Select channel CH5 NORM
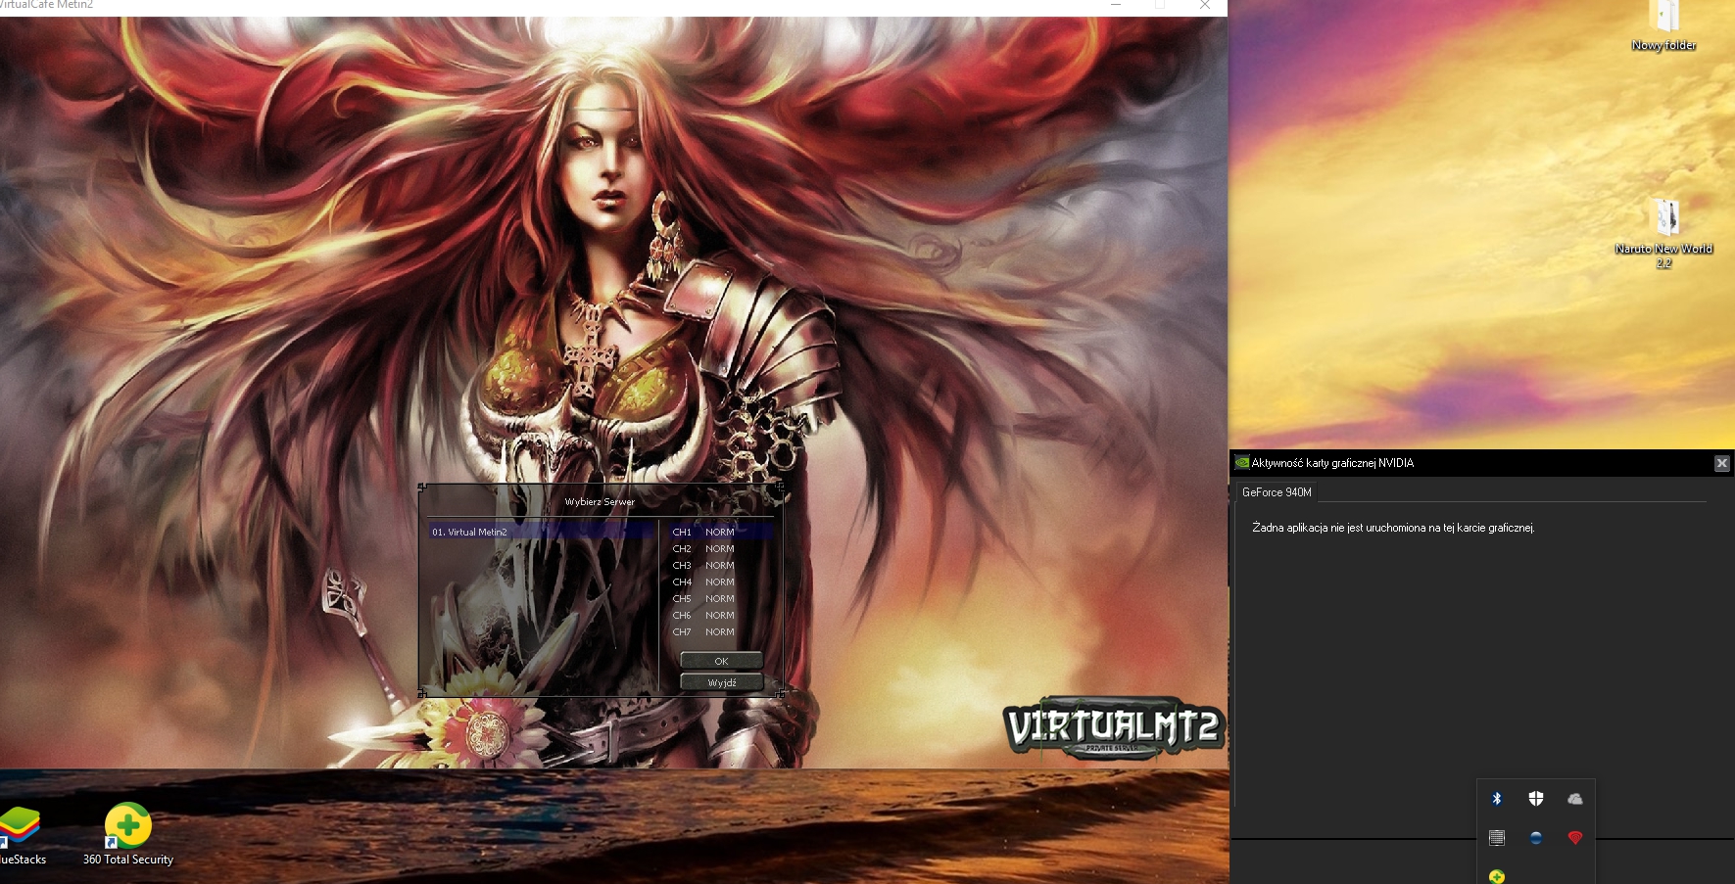Image resolution: width=1735 pixels, height=884 pixels. click(721, 598)
